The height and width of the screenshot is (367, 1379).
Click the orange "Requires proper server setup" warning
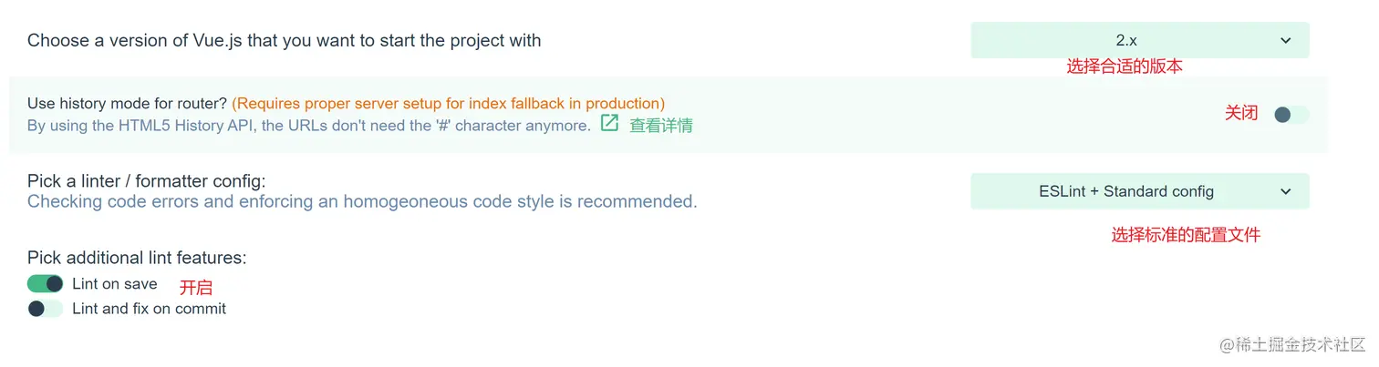click(x=448, y=104)
